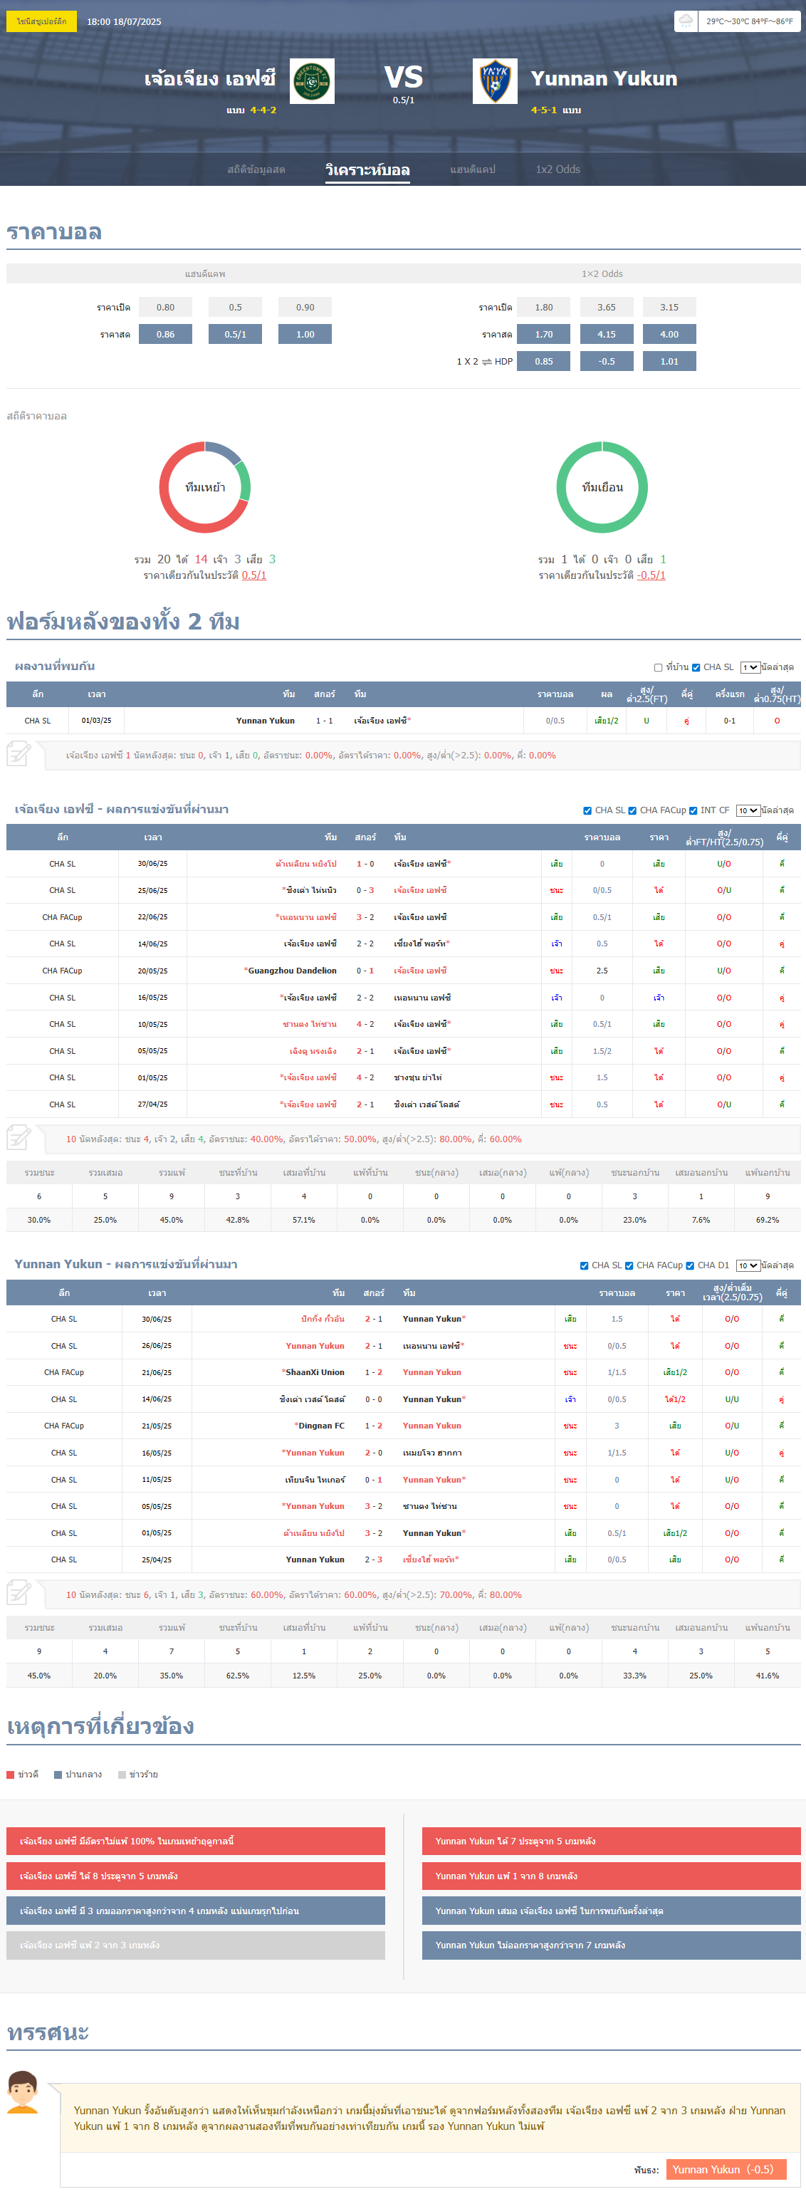Toggle CHA SL checkbox for Yunnan Yukun past results
The width and height of the screenshot is (806, 2194).
click(584, 1265)
